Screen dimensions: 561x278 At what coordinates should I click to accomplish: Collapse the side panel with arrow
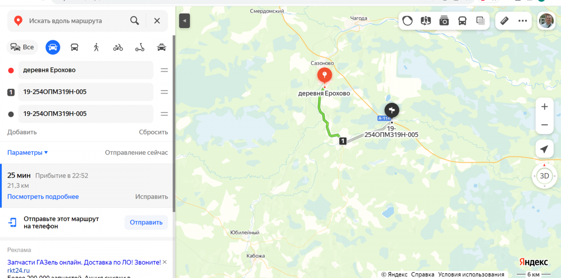click(x=185, y=21)
